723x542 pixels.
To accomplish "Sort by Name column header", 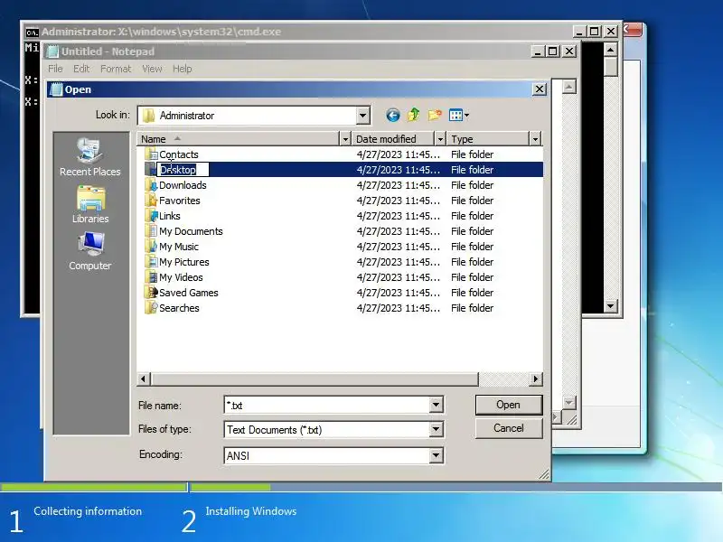I will coord(238,139).
